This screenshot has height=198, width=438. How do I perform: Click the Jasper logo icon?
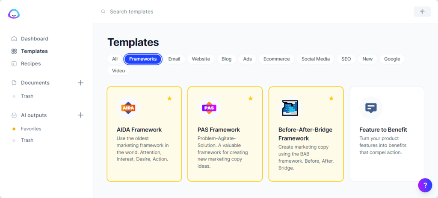[x=14, y=14]
